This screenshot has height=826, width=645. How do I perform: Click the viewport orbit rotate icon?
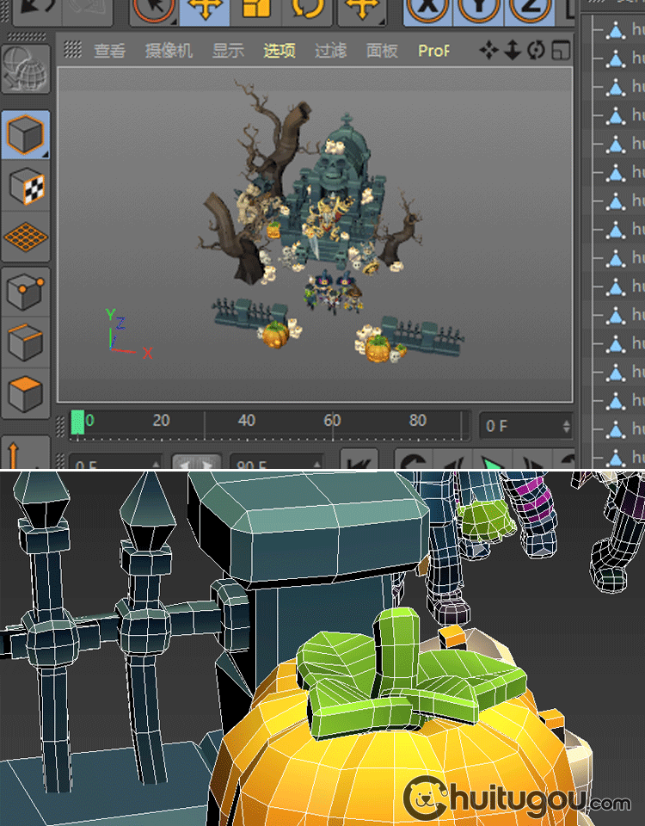coord(536,51)
